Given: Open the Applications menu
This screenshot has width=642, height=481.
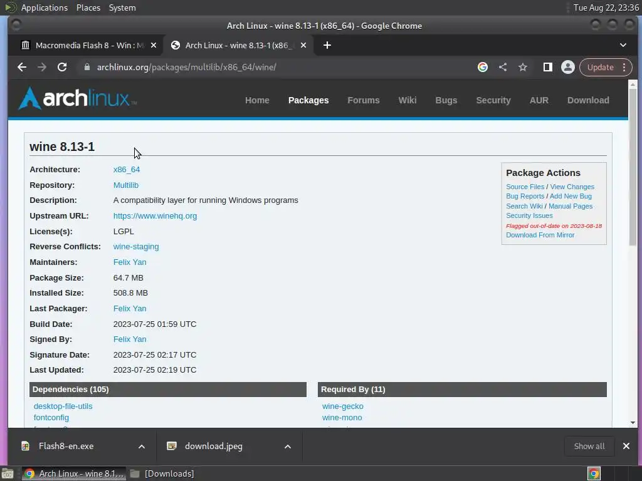Looking at the screenshot, I should point(45,8).
